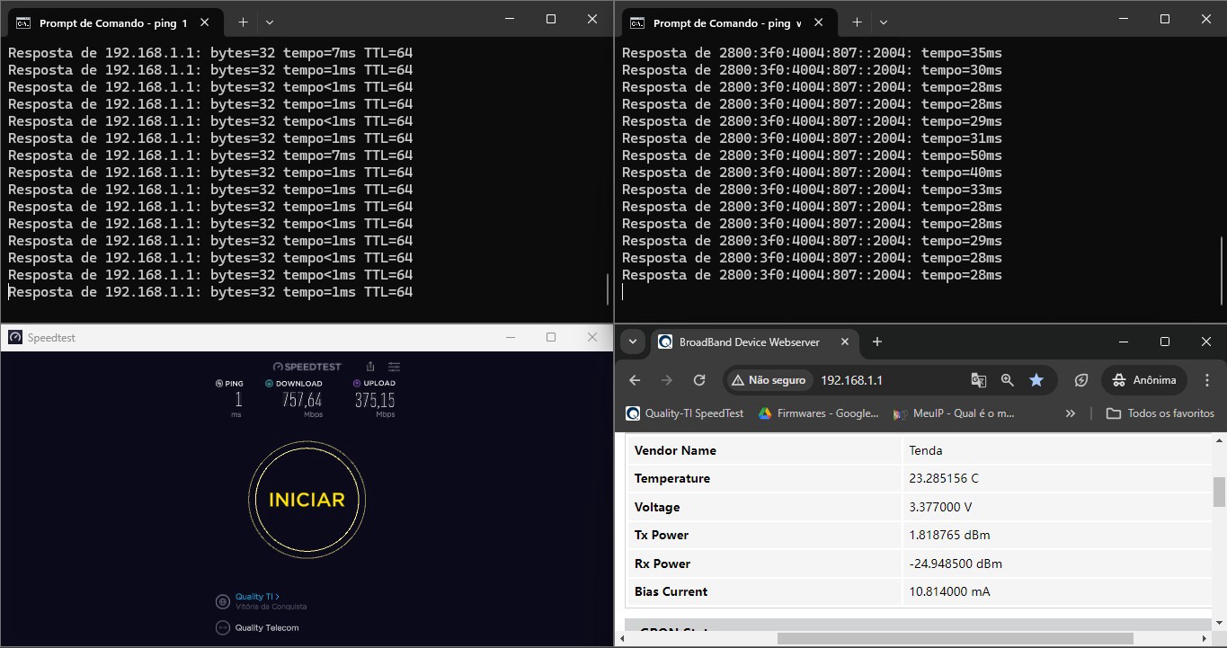Open Chrome three-dot menu
Screen dimensions: 1227x648
[1206, 380]
